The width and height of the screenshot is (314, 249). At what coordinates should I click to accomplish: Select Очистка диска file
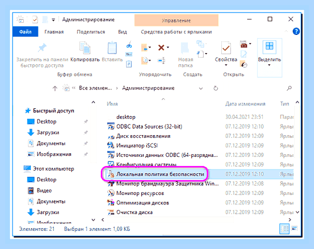click(134, 212)
